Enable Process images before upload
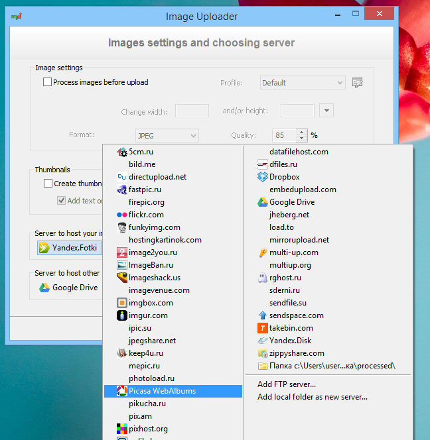This screenshot has width=430, height=440. point(47,82)
